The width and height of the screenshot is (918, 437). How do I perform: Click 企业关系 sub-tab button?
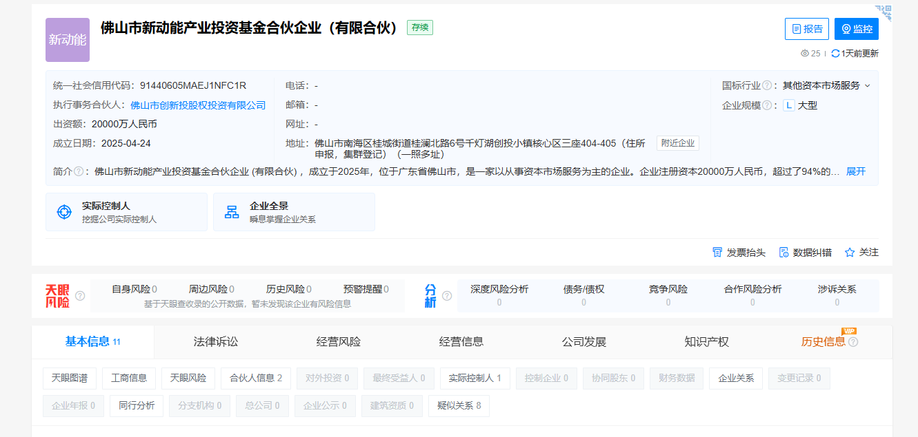[736, 378]
